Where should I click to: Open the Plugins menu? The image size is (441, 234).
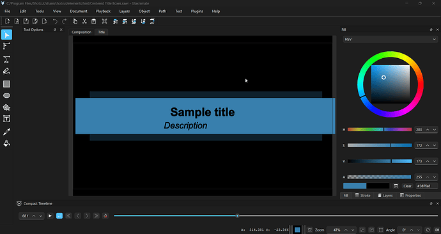(197, 12)
